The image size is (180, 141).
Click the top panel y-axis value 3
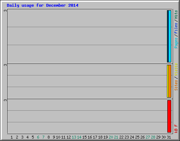tap(5, 11)
